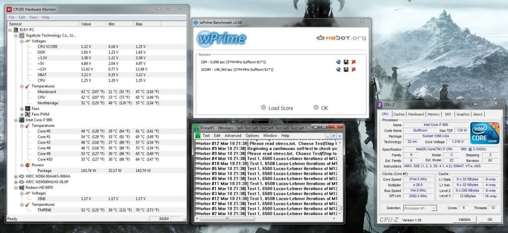Switch to the Memory tab in CPU-Z

(x=434, y=114)
